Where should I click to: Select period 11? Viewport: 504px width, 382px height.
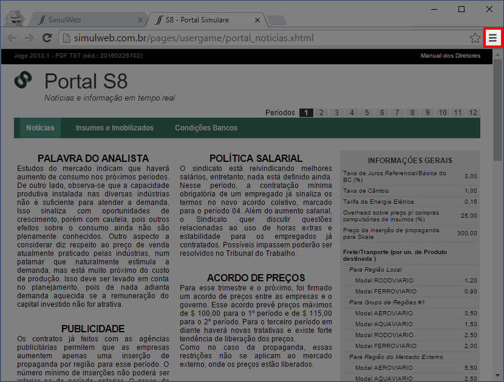tap(458, 113)
